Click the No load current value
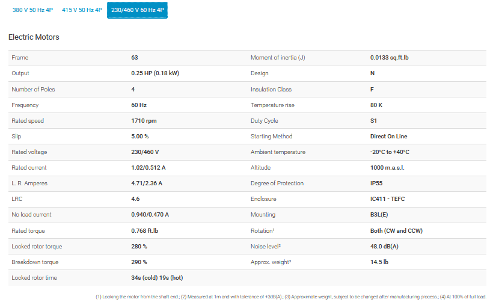The height and width of the screenshot is (308, 496). point(150,214)
